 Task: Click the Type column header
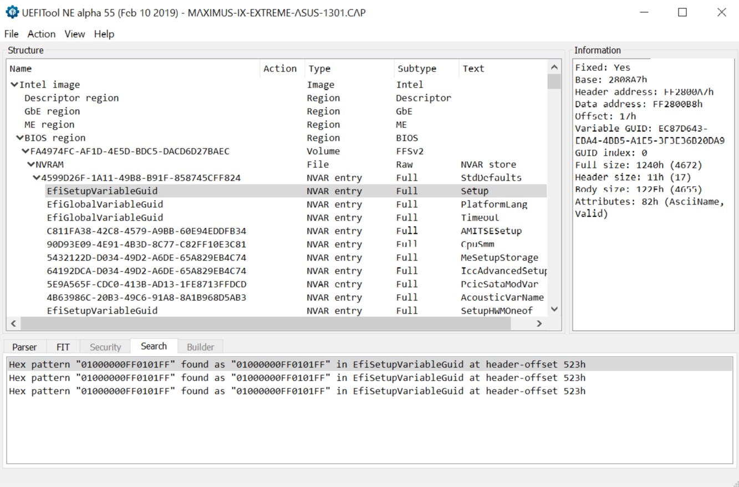pos(349,69)
